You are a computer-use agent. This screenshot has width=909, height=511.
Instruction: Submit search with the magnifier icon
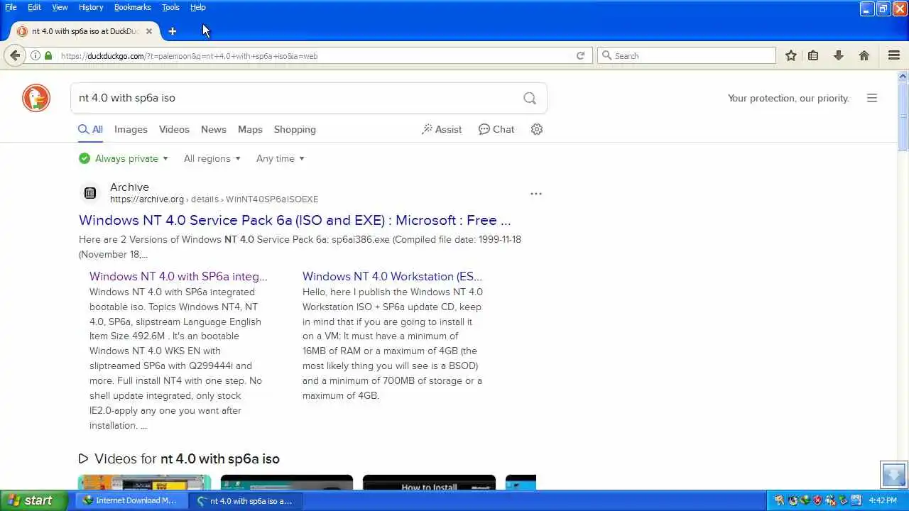[x=530, y=98]
